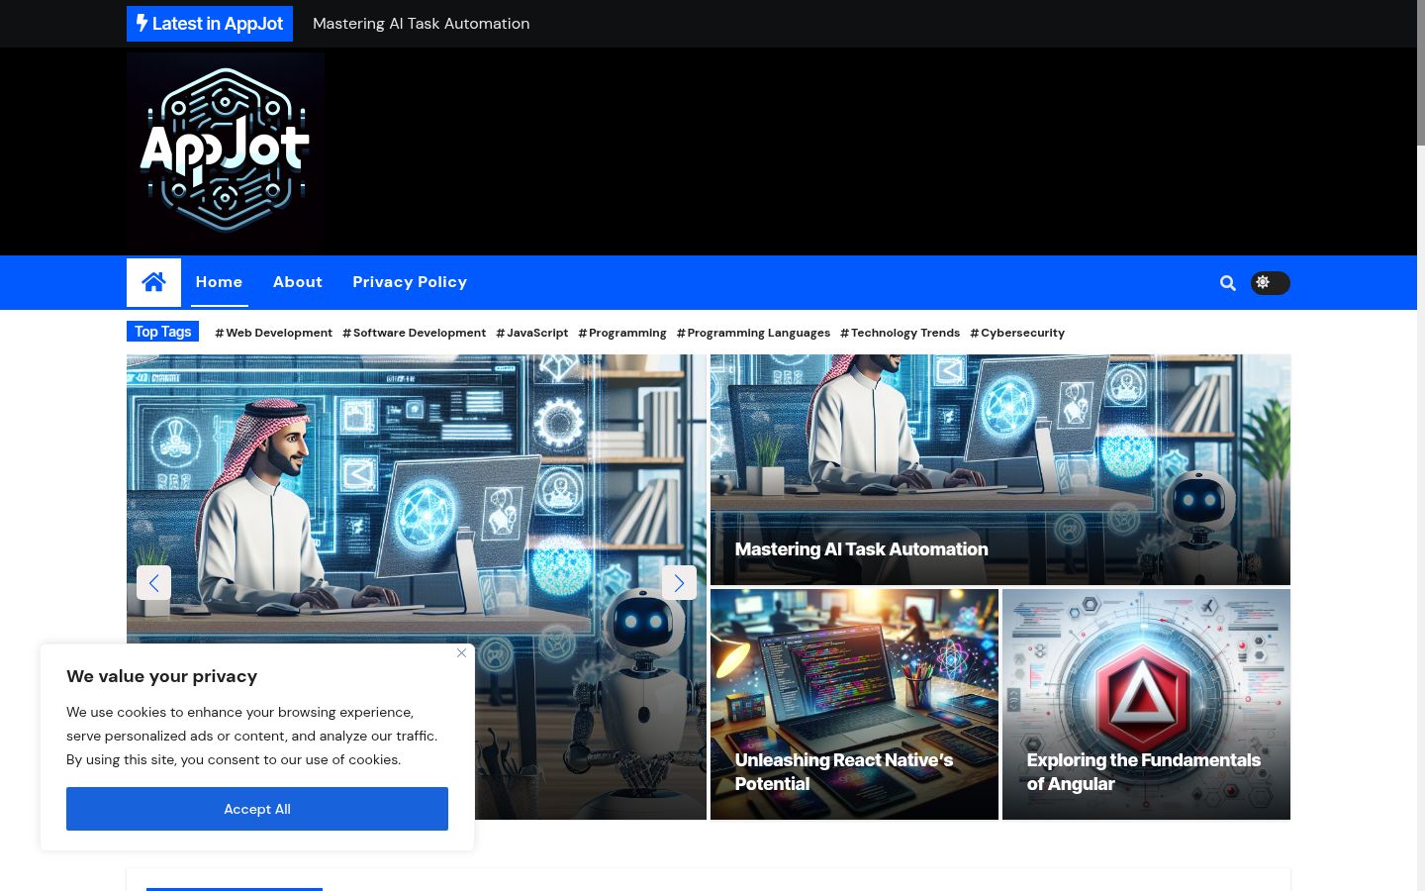Select the Cybersecurity tag

(x=1017, y=333)
